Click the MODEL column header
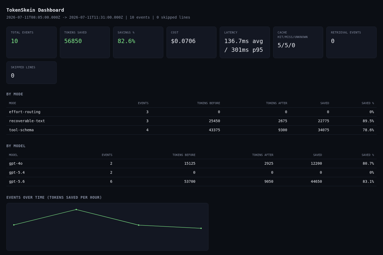This screenshot has height=255, width=383. 13,155
